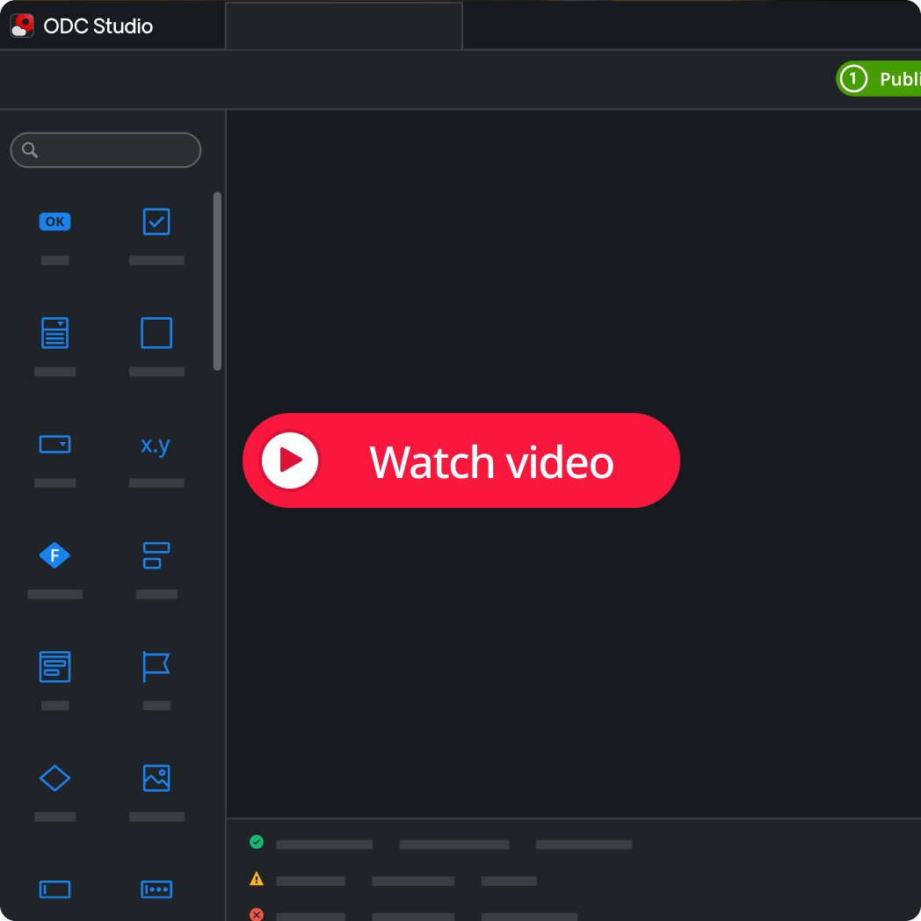
Task: Click the green Publish button
Action: [x=878, y=79]
